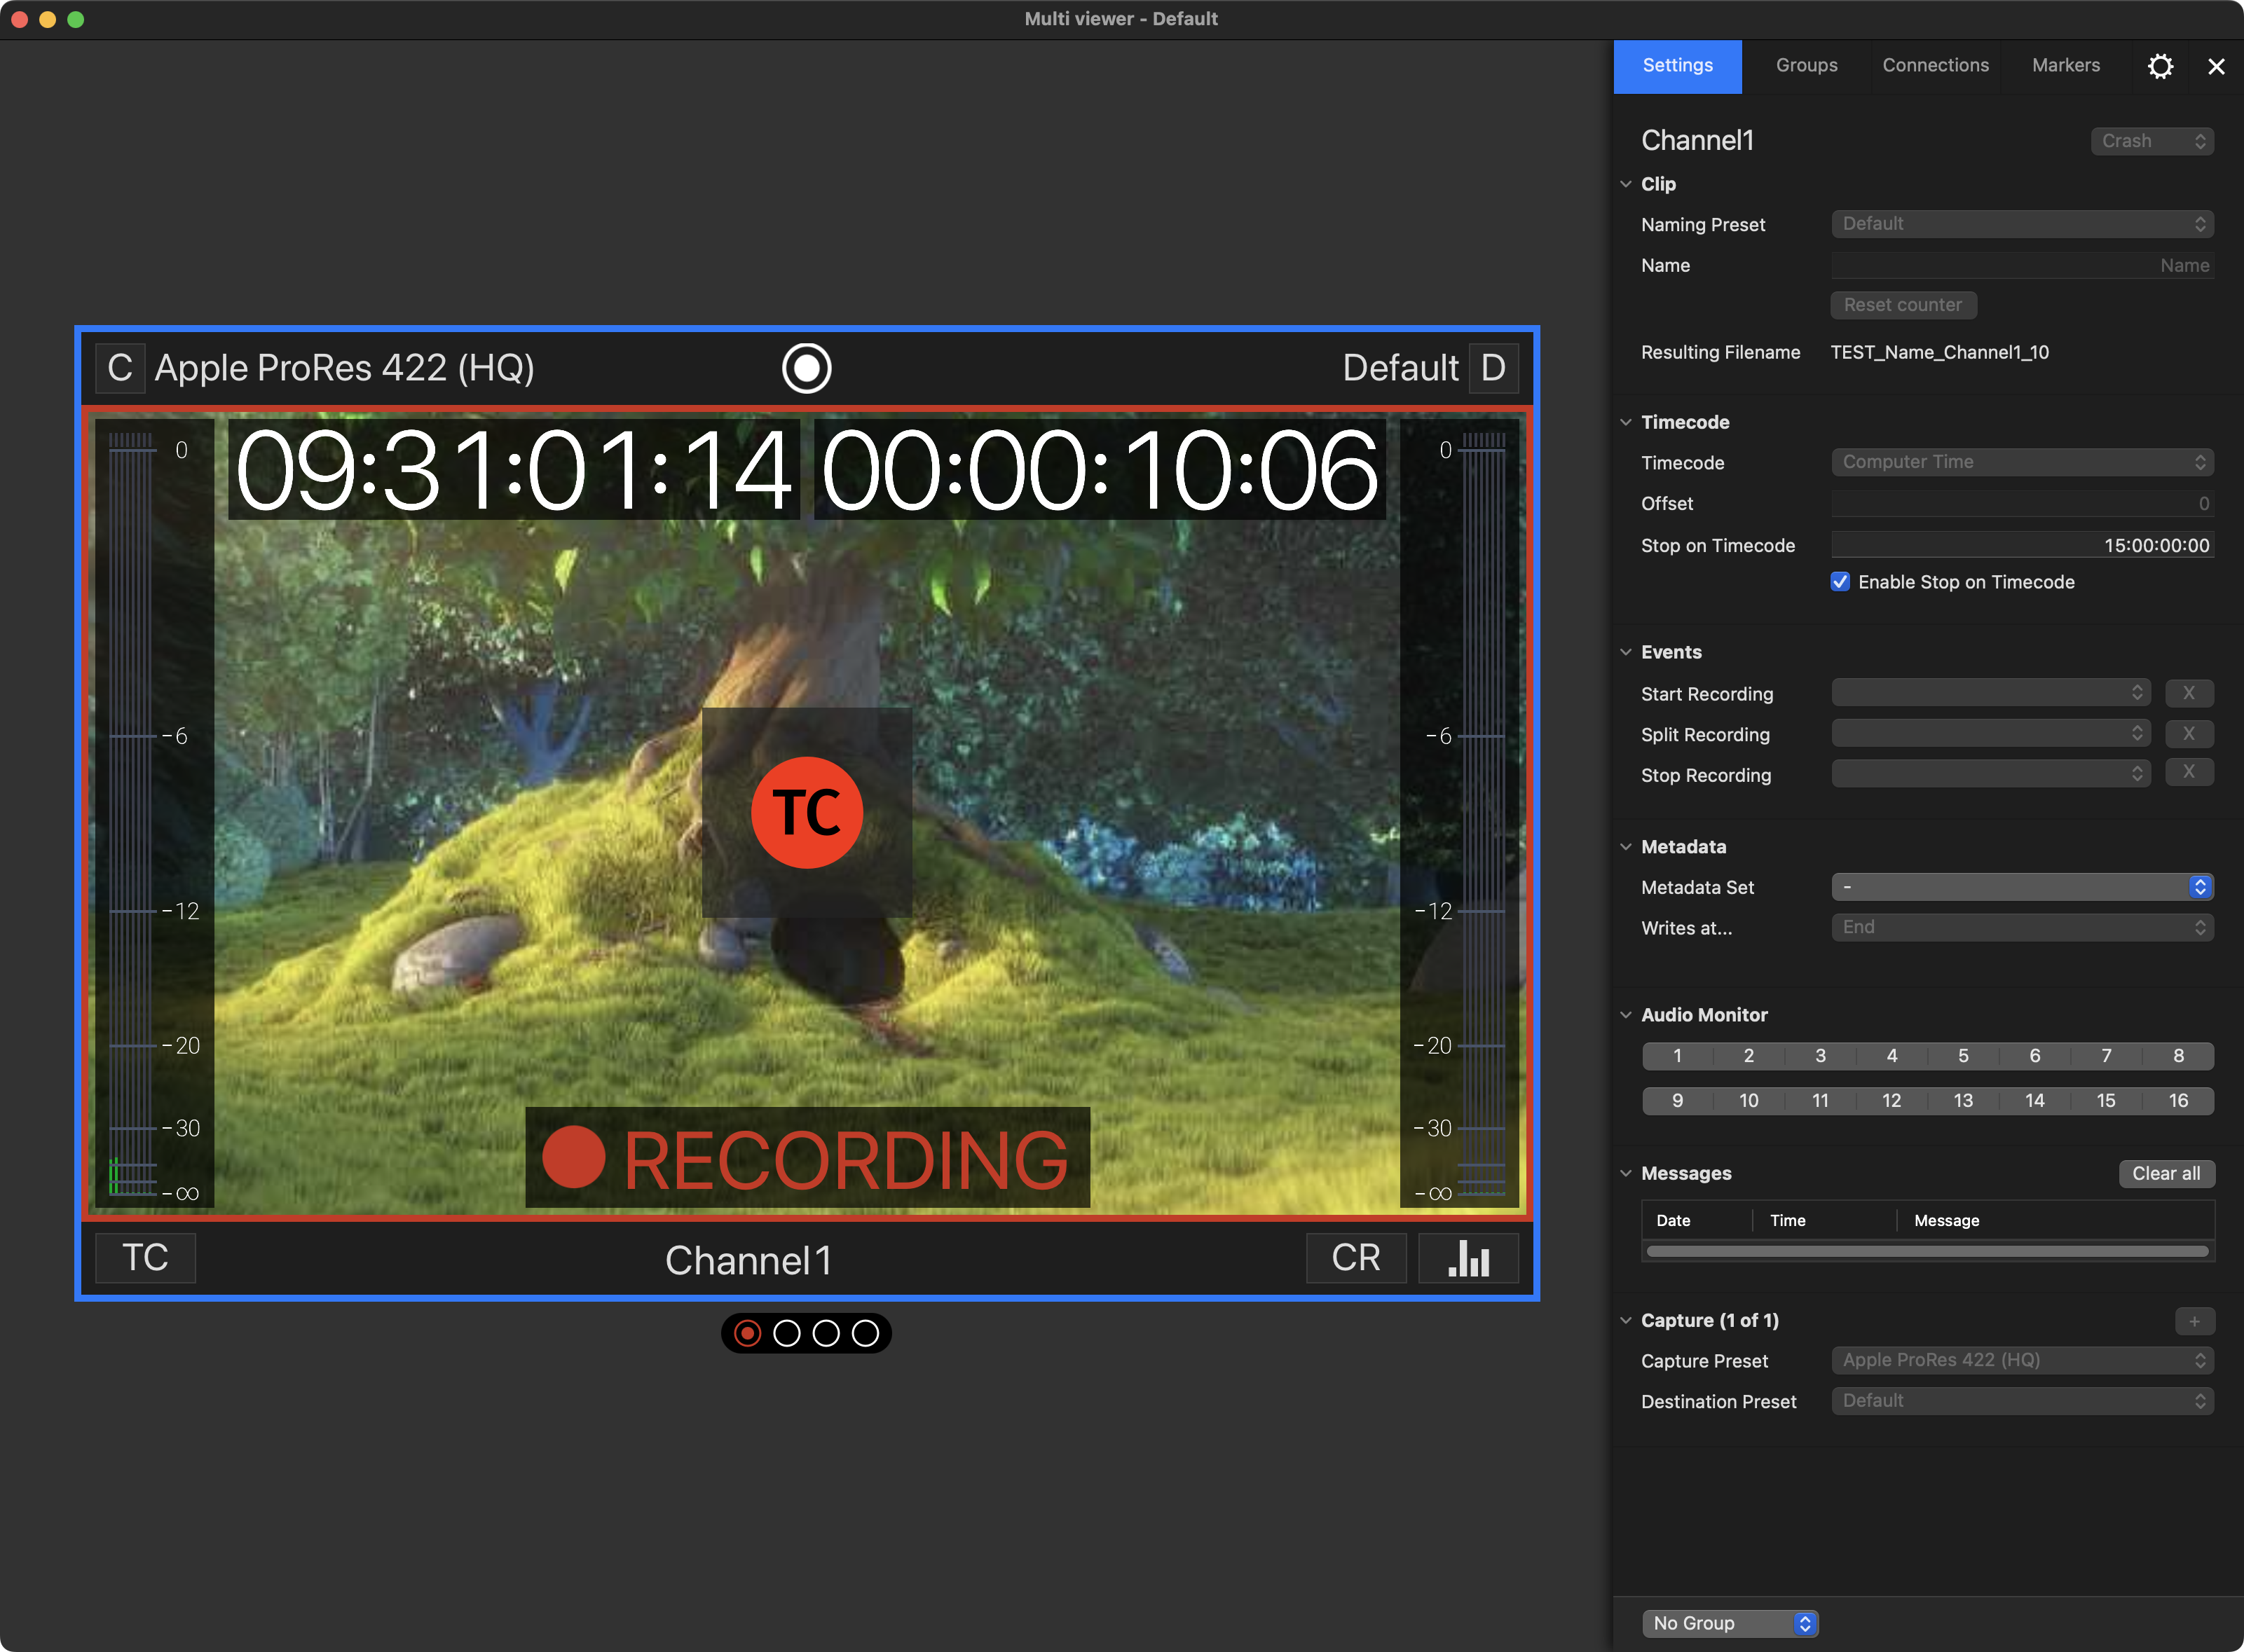The height and width of the screenshot is (1652, 2244).
Task: Click the 09:31:01:14 timecode display
Action: (x=513, y=470)
